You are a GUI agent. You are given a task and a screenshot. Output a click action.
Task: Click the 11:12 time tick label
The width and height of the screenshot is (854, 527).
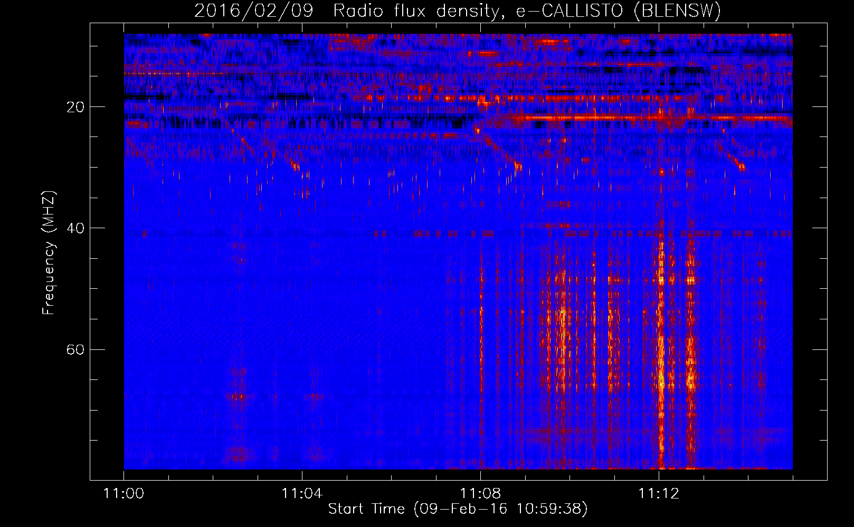(x=659, y=493)
